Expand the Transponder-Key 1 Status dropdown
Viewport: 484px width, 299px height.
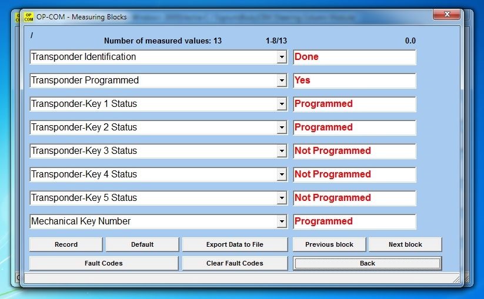282,104
